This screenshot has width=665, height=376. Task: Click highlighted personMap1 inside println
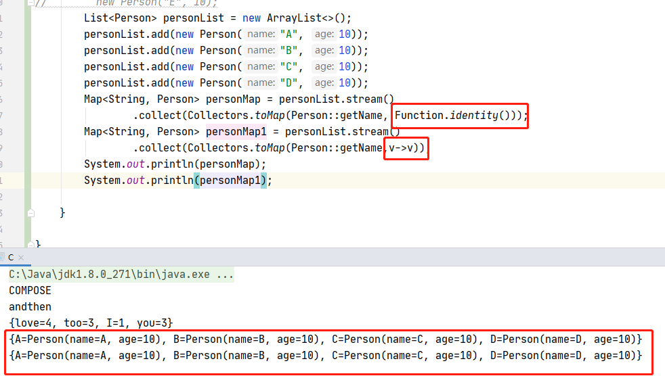click(230, 181)
